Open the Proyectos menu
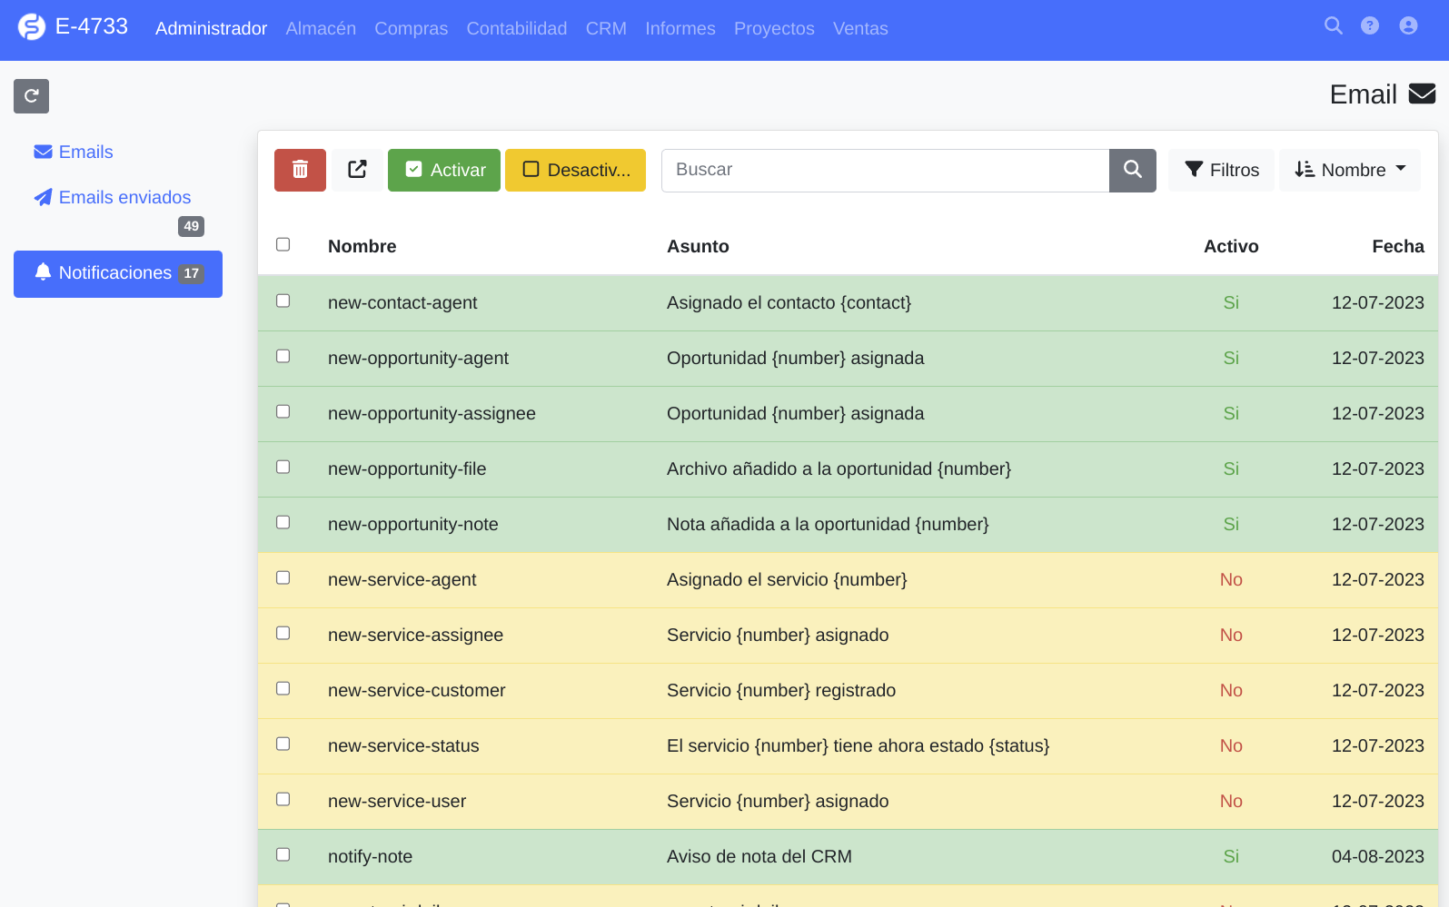 (x=774, y=28)
